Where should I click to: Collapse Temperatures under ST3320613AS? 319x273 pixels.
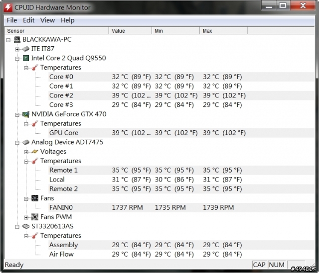pyautogui.click(x=26, y=236)
